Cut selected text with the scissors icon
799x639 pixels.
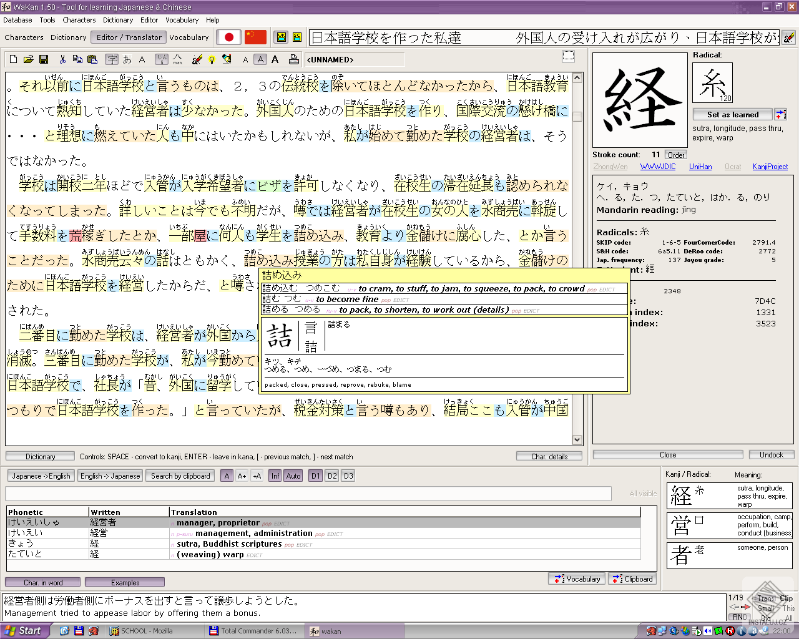[x=62, y=59]
